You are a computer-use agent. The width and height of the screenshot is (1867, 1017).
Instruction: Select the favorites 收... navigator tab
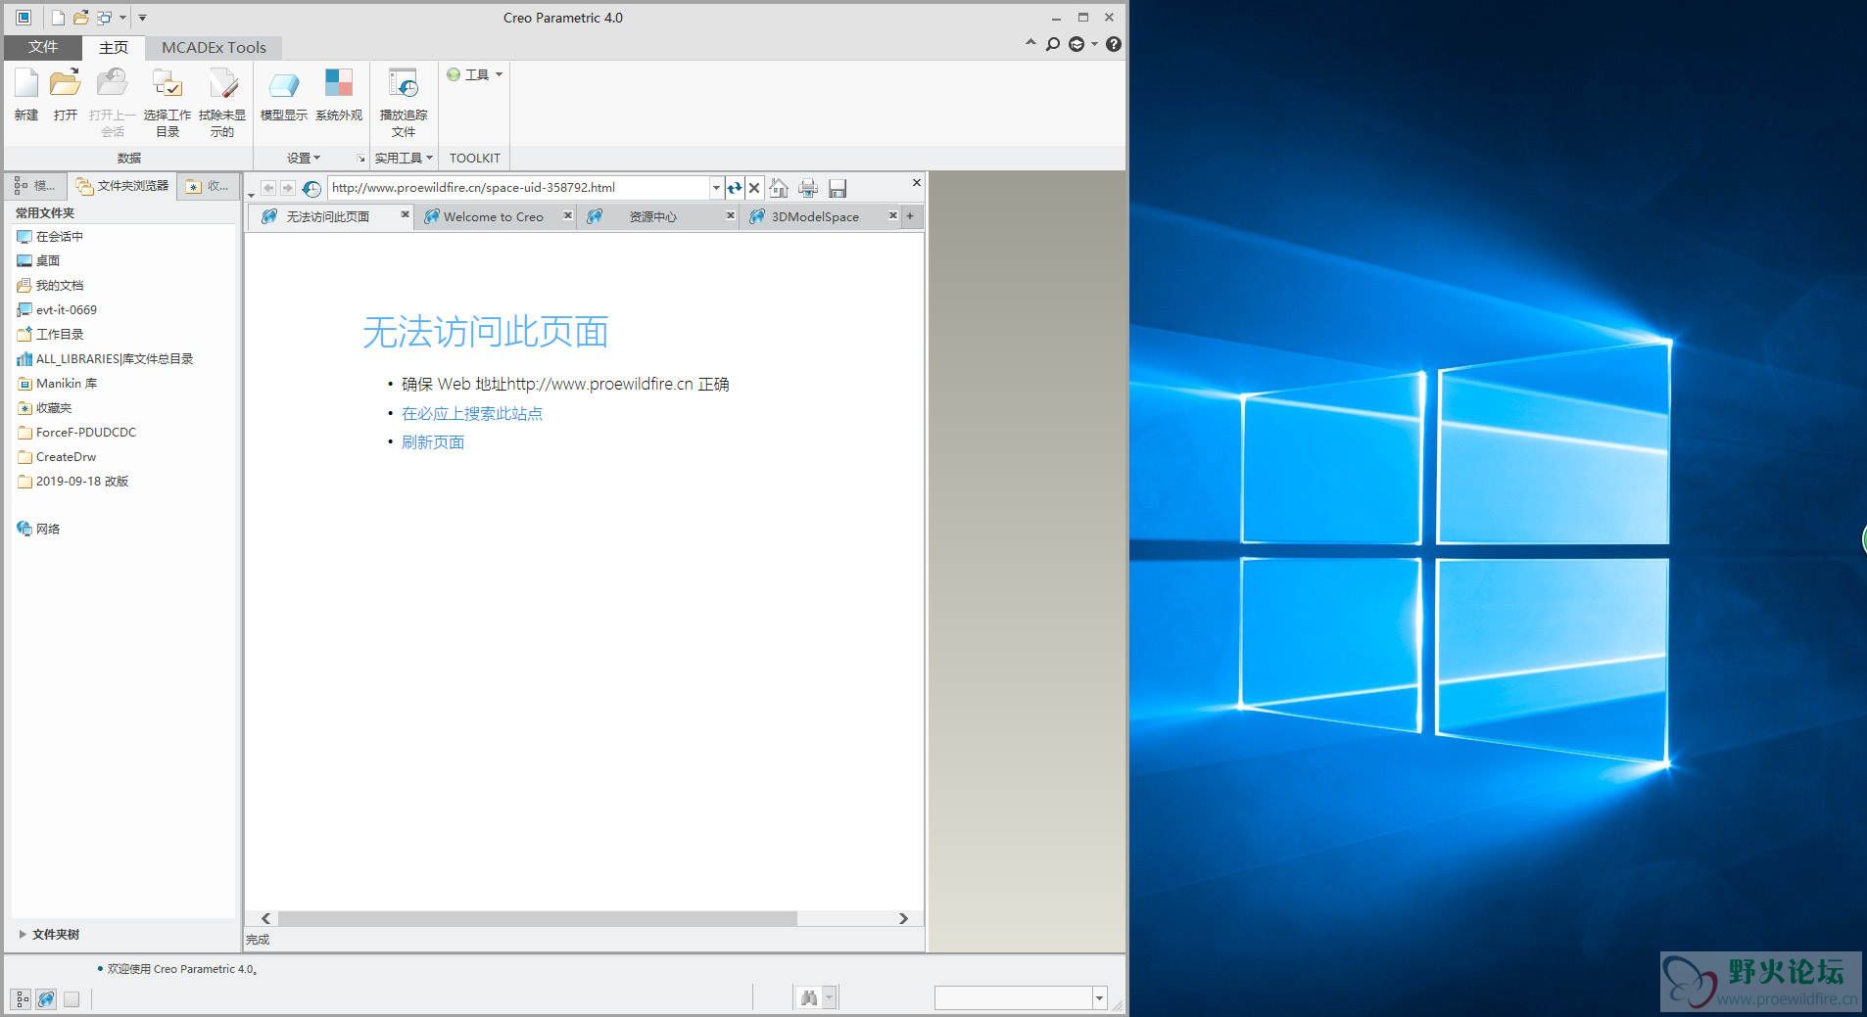tap(208, 186)
